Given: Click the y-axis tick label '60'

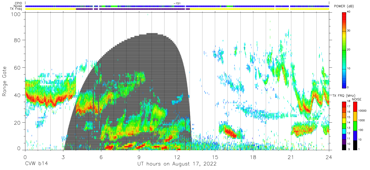Looking at the screenshot, I should (17, 68).
